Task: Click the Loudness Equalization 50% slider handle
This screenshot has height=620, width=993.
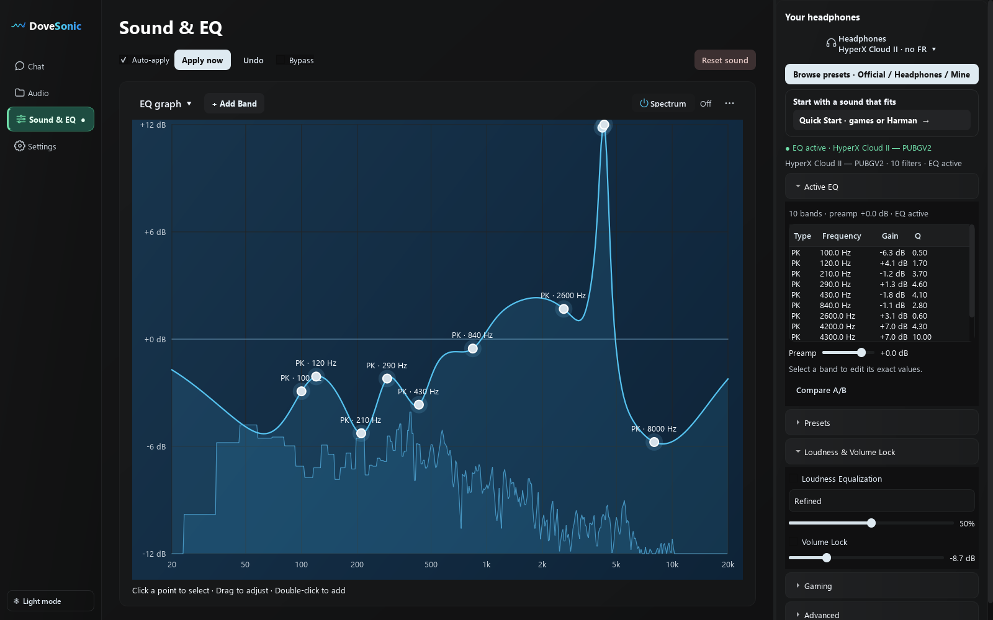Action: pyautogui.click(x=871, y=523)
